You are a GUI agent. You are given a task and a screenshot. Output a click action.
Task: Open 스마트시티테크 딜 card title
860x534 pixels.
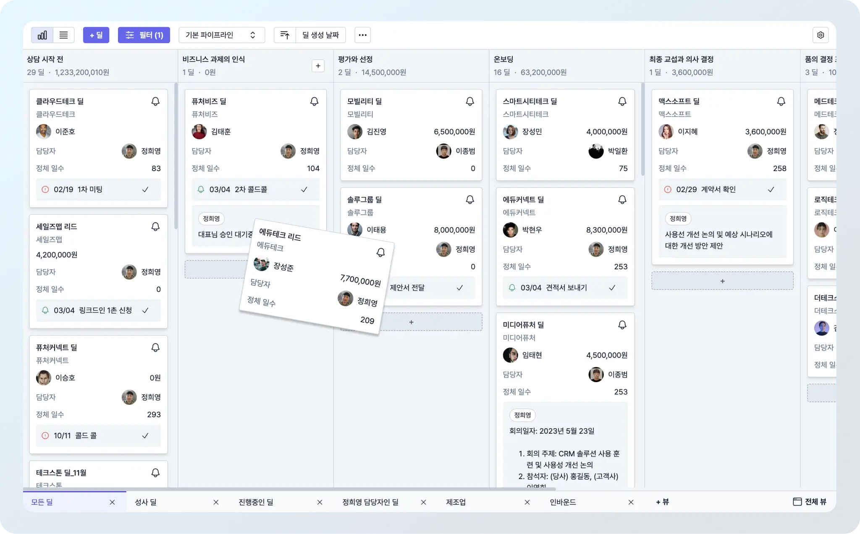530,102
